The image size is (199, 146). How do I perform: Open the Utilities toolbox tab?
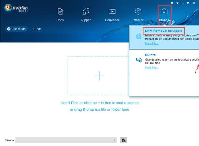164,15
